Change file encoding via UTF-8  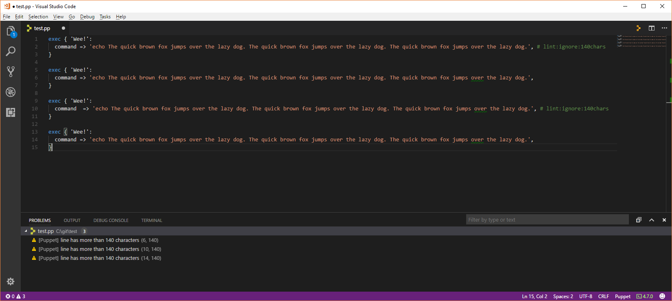coord(586,296)
